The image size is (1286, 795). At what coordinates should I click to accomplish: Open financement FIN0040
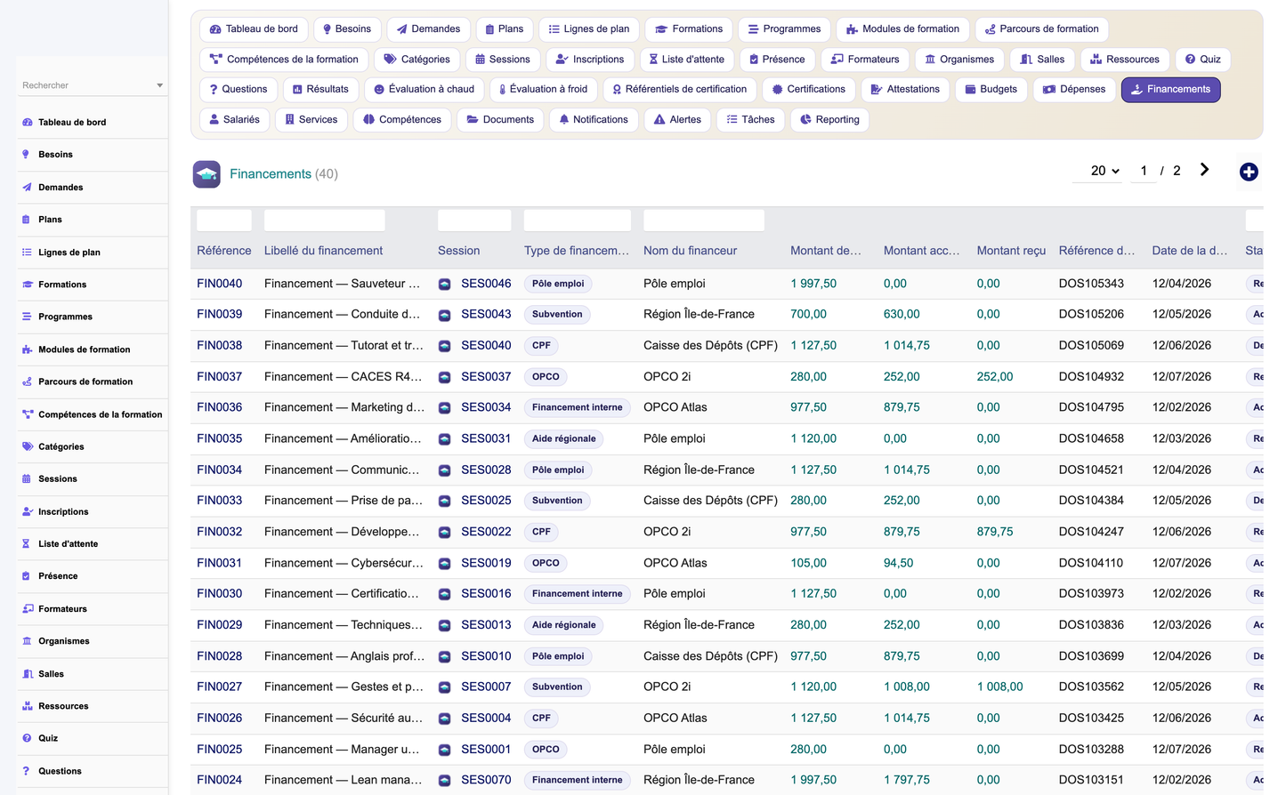pyautogui.click(x=219, y=284)
